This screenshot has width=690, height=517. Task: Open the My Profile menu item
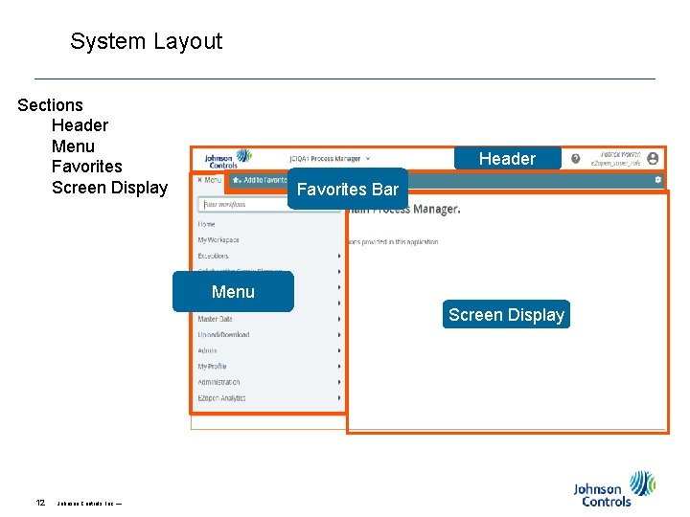(x=212, y=366)
